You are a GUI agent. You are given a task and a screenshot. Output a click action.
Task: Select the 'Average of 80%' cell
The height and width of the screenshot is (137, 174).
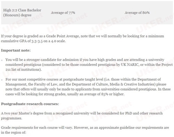(x=137, y=12)
